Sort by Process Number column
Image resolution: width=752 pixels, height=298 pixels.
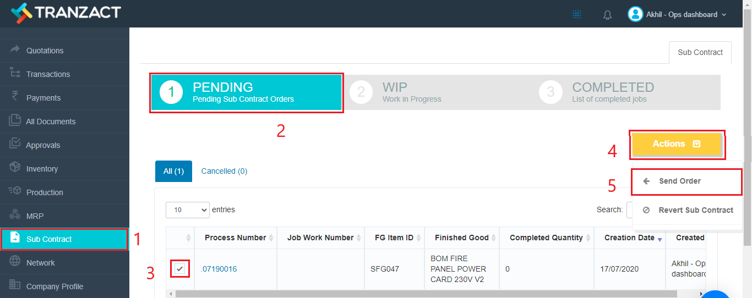point(236,238)
